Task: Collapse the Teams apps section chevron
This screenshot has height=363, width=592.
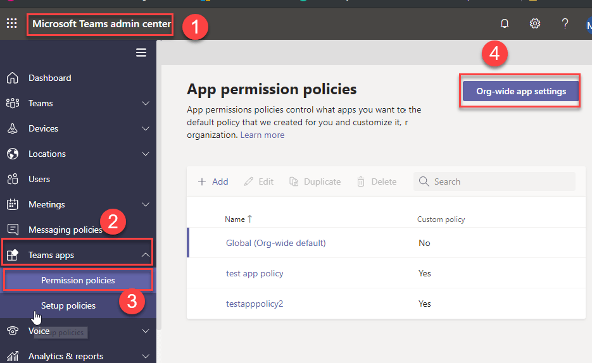Action: 146,255
